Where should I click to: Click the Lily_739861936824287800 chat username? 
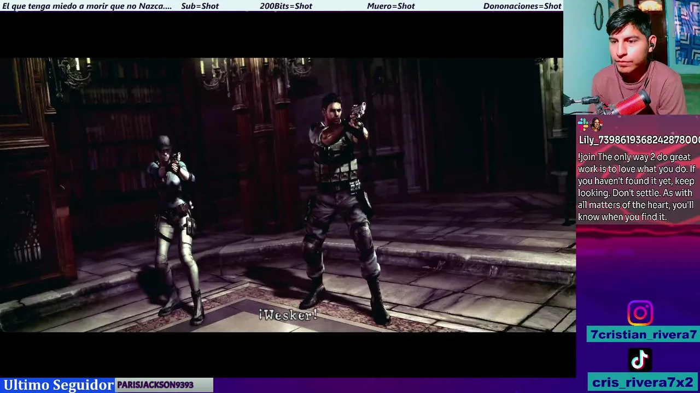639,140
